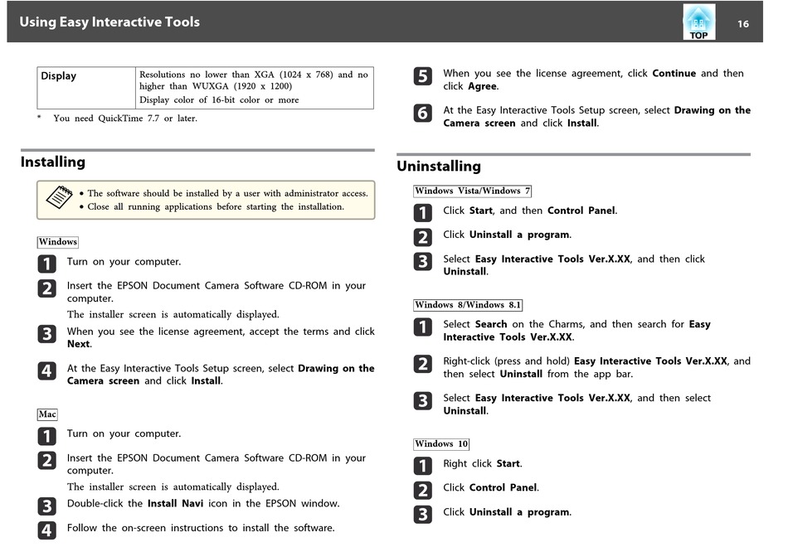This screenshot has height=547, width=788.
Task: Click 'Display color of 16-bit color or more'
Action: click(219, 100)
